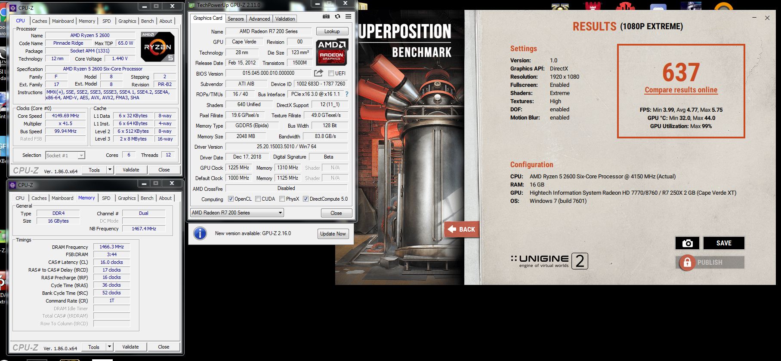The image size is (781, 361).
Task: Click the BIOS share/export icon in GPU-Z
Action: (x=318, y=73)
